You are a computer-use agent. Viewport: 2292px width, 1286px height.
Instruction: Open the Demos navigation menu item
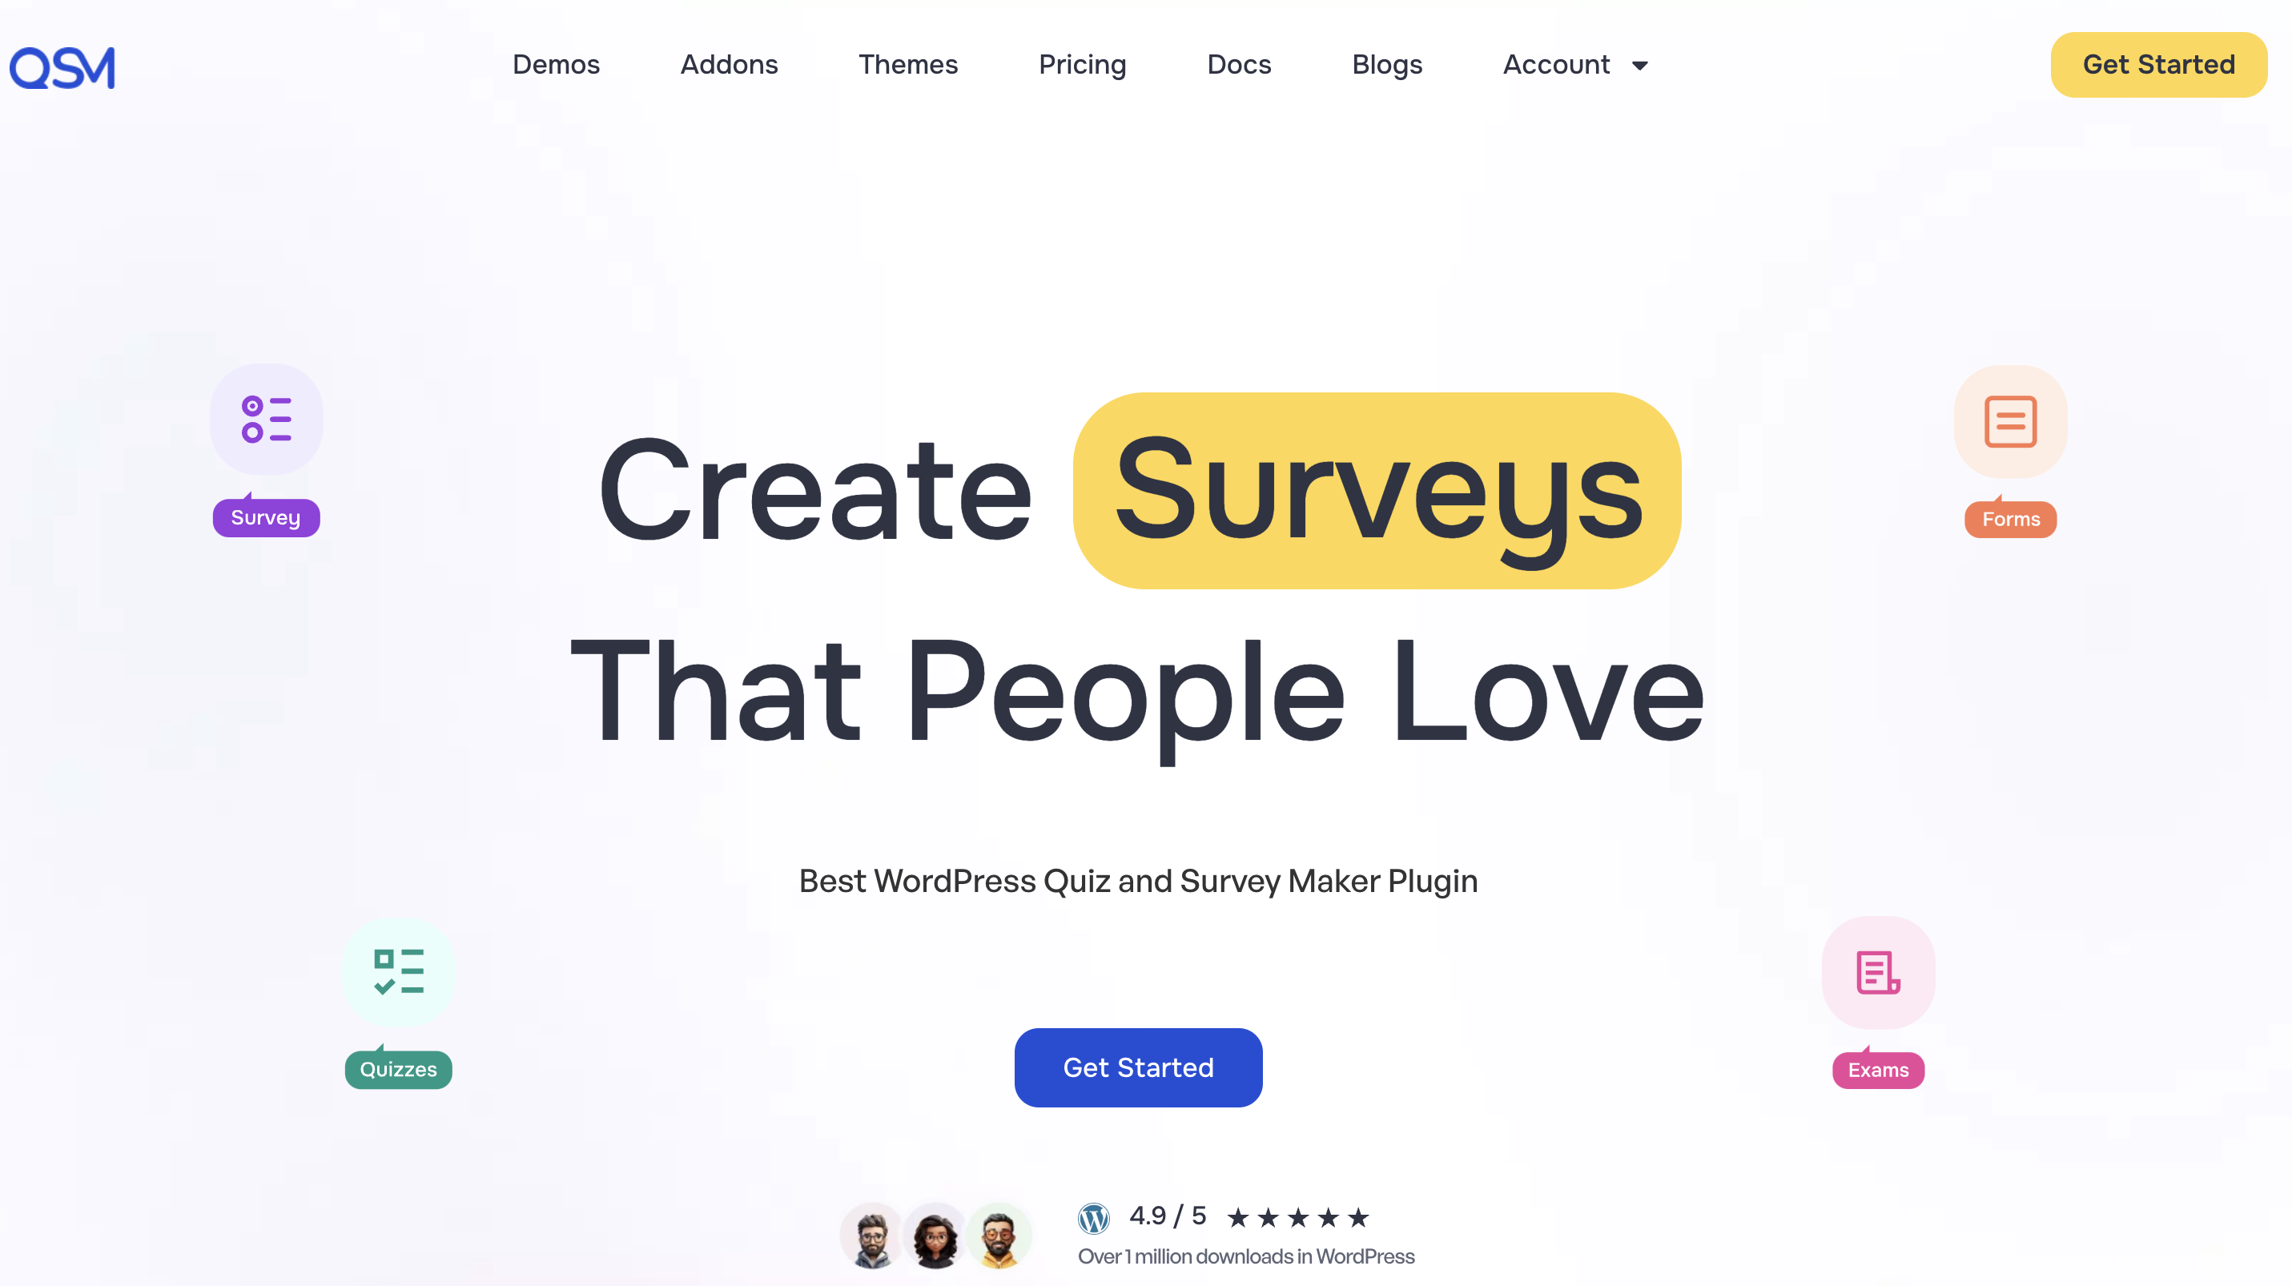tap(556, 65)
